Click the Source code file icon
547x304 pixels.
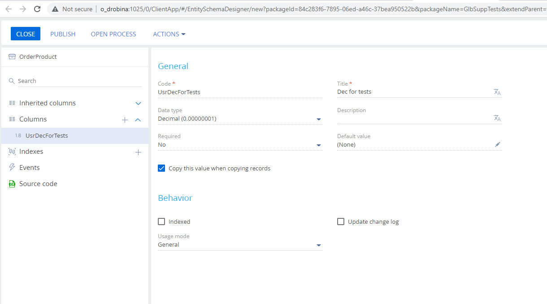12,184
